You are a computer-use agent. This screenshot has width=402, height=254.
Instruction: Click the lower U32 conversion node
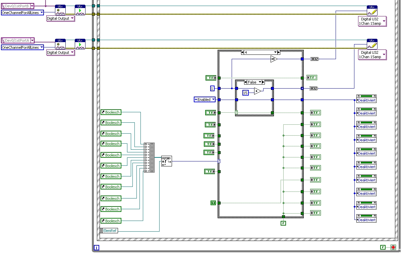313,89
